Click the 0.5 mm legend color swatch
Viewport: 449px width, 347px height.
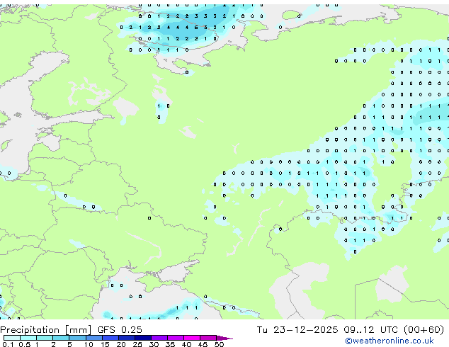click(28, 338)
